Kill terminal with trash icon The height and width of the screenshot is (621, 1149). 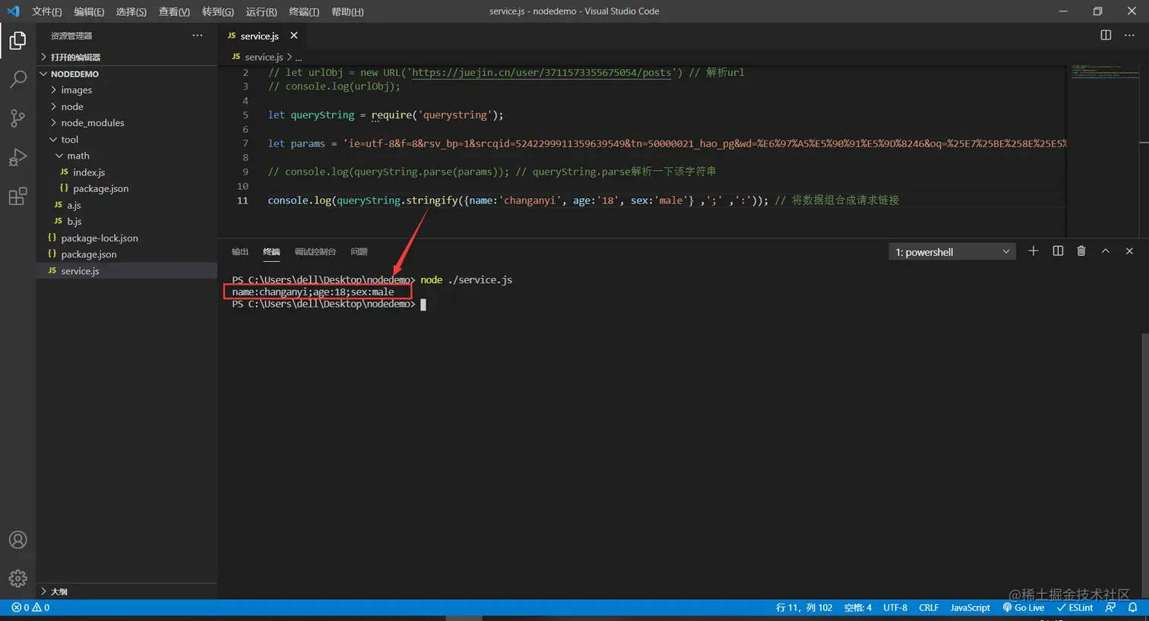[1081, 251]
